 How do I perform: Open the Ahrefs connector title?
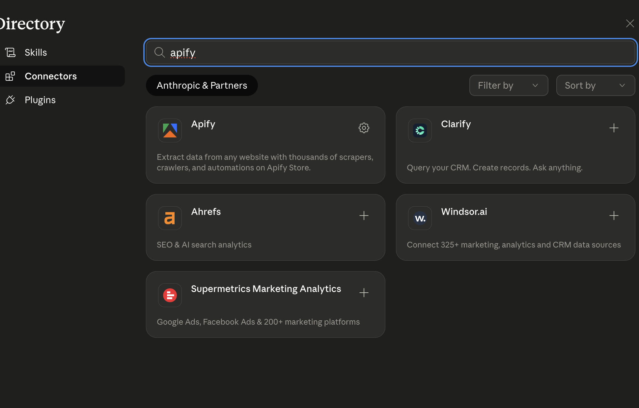point(206,212)
